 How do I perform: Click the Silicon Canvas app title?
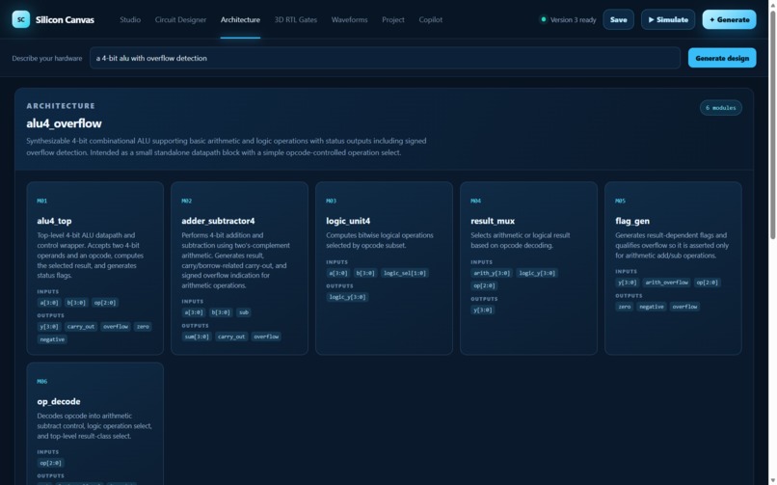click(65, 20)
